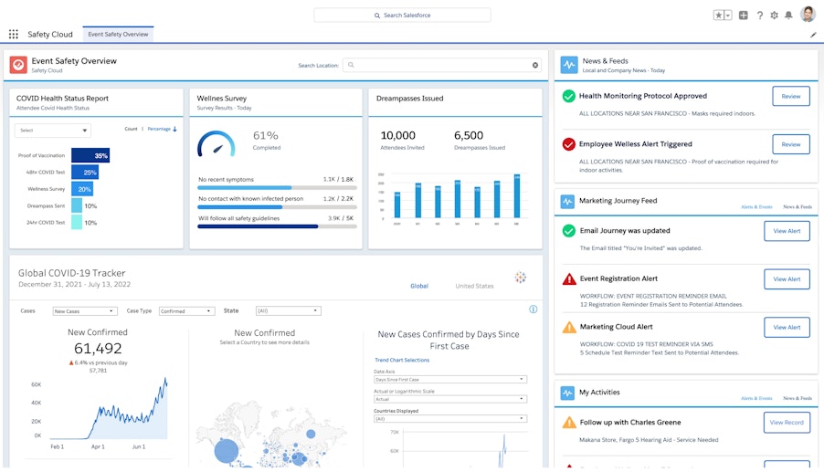View Alert for Event Registration Alert

coord(787,279)
